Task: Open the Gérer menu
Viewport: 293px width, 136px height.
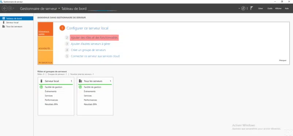Action: pyautogui.click(x=260, y=8)
